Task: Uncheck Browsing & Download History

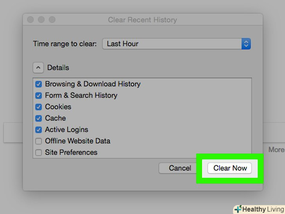Action: click(38, 84)
